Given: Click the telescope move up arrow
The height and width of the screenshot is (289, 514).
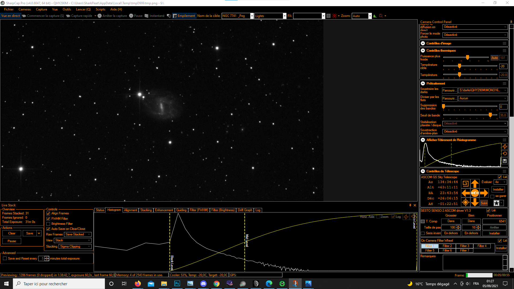Looking at the screenshot, I should [475, 184].
